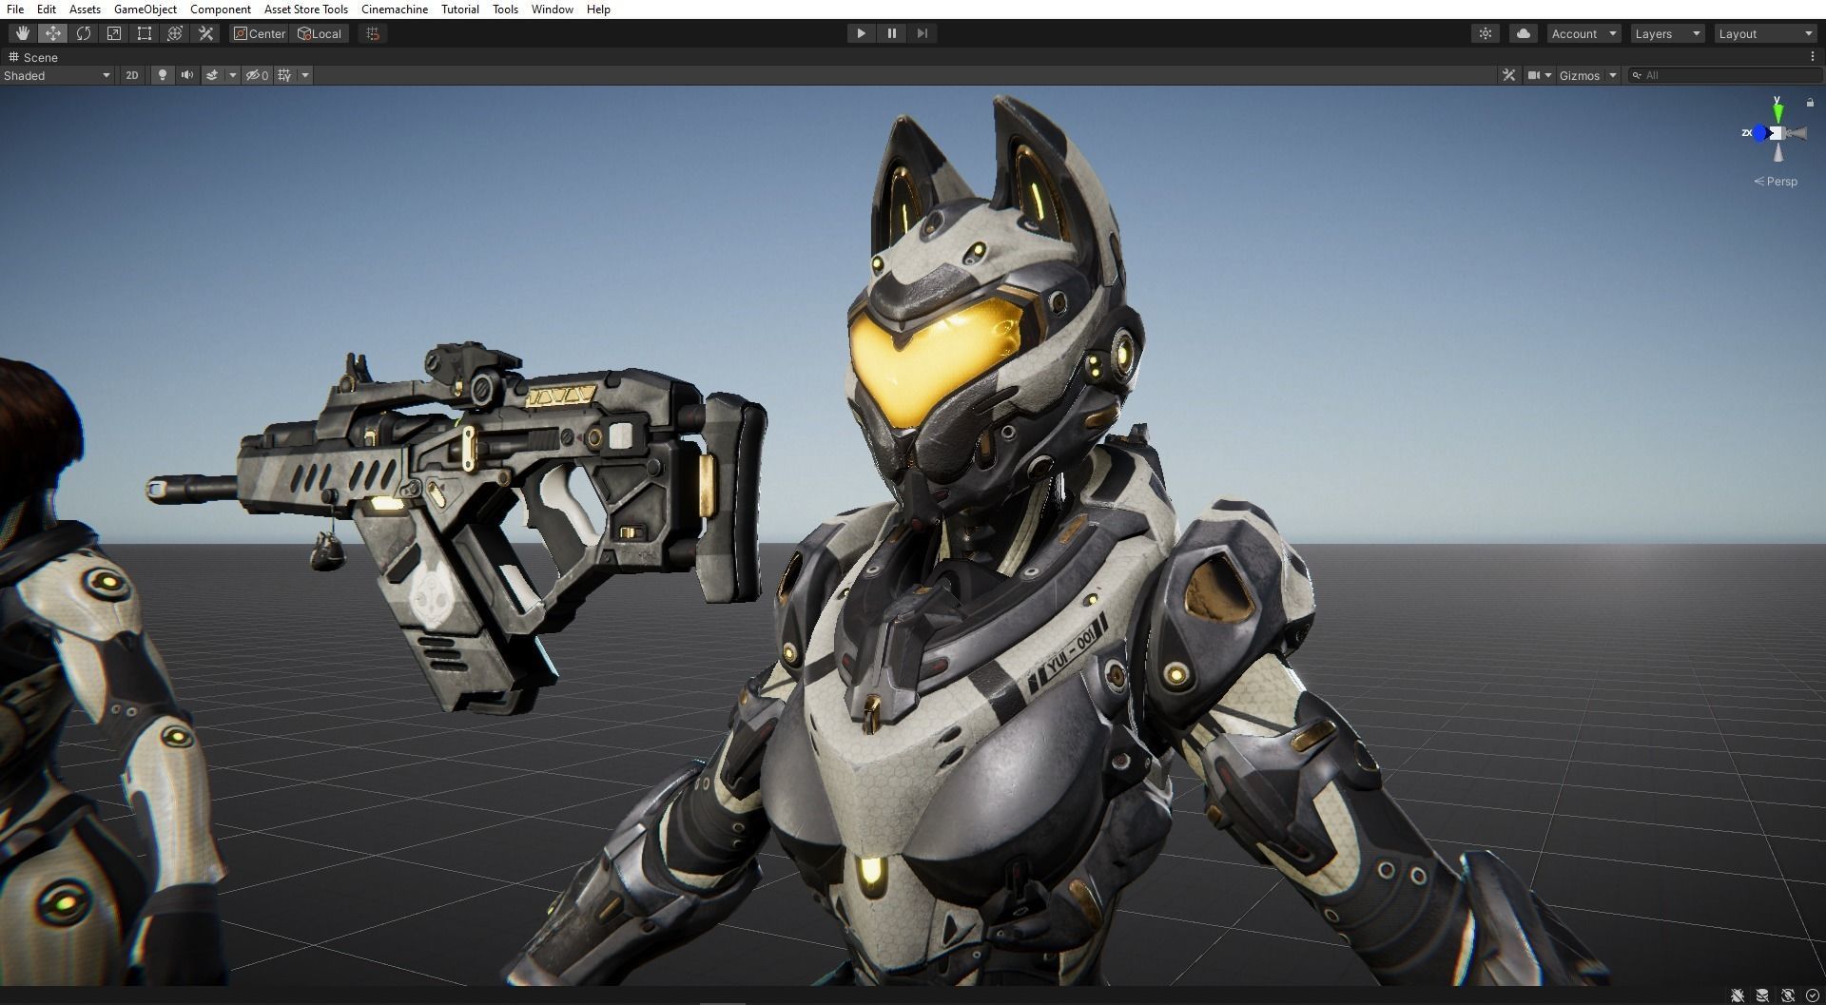
Task: Toggle hidden objects visibility eye button
Action: [258, 75]
